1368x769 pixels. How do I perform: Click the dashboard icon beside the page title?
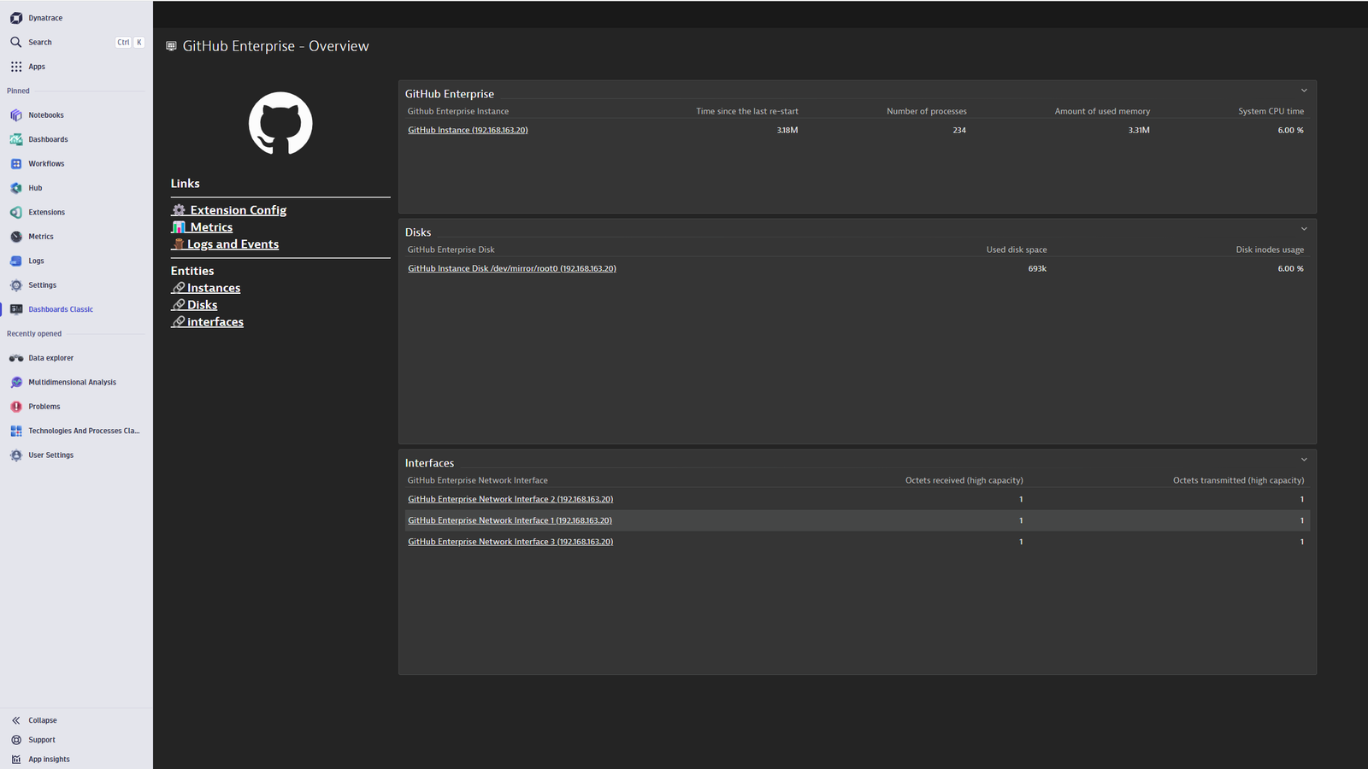[171, 46]
